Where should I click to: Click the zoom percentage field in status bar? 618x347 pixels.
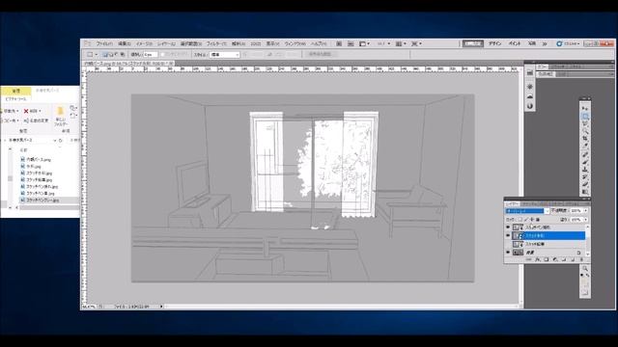click(x=90, y=307)
